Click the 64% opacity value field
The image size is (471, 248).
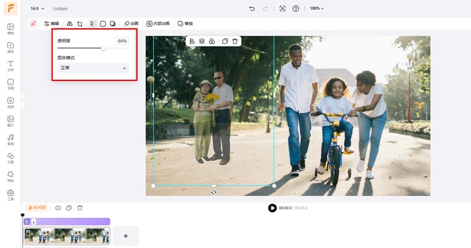[122, 41]
